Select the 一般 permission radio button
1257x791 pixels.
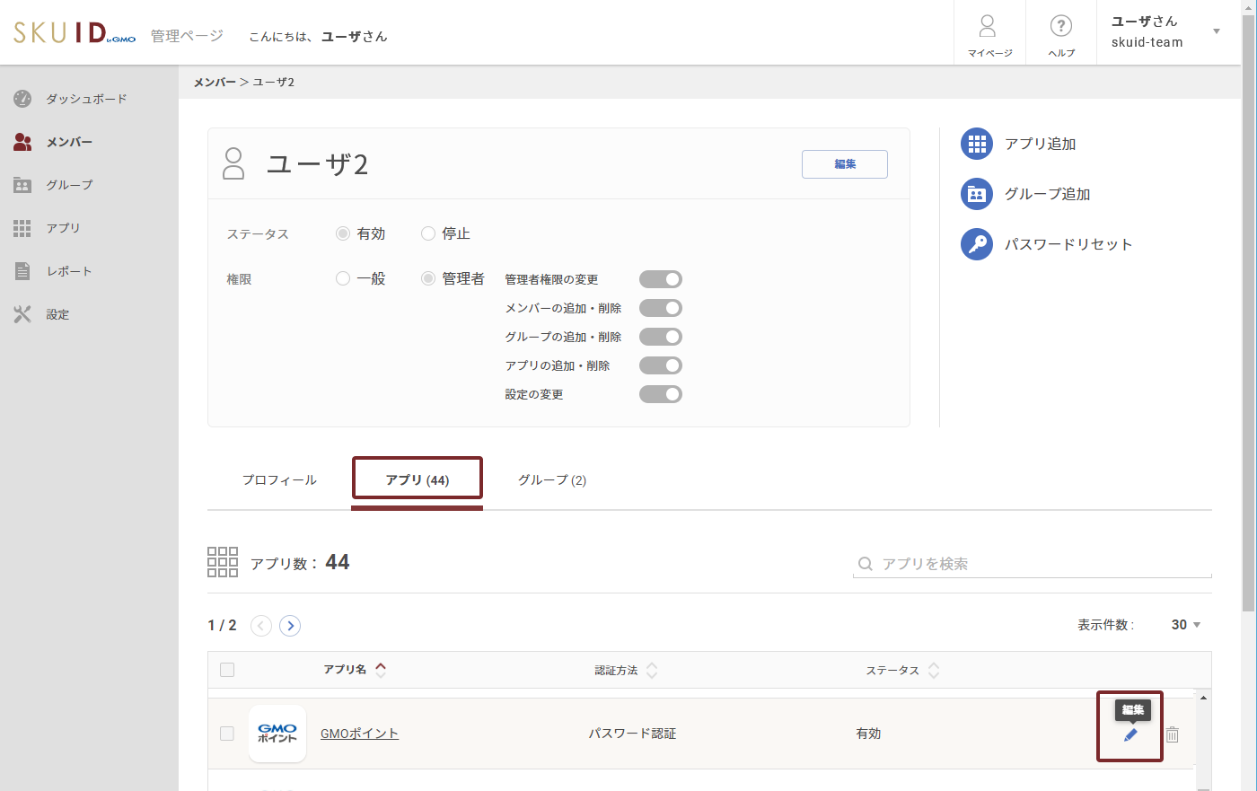tap(342, 278)
